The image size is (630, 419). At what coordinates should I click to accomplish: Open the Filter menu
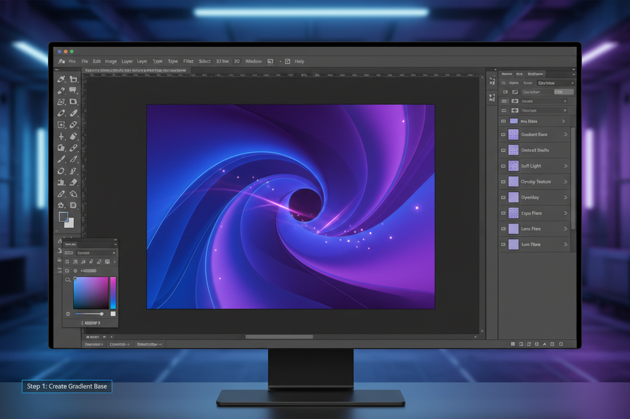pyautogui.click(x=188, y=61)
